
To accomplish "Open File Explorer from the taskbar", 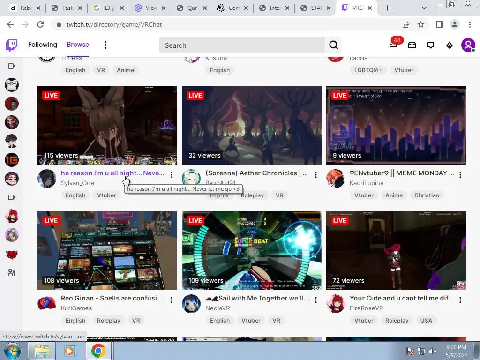I will coord(42,351).
